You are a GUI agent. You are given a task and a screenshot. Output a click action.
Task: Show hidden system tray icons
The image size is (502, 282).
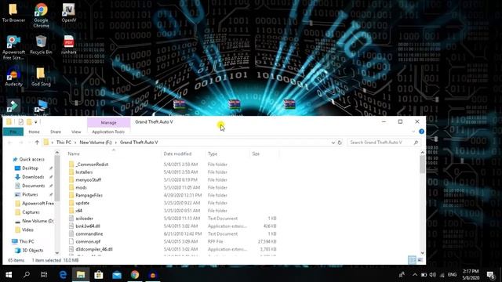pos(415,275)
